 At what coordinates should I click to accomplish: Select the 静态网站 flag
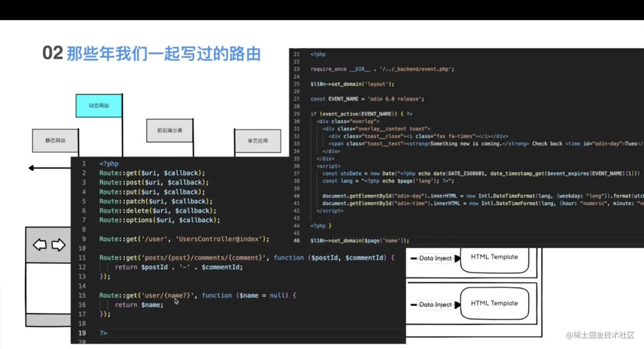55,140
